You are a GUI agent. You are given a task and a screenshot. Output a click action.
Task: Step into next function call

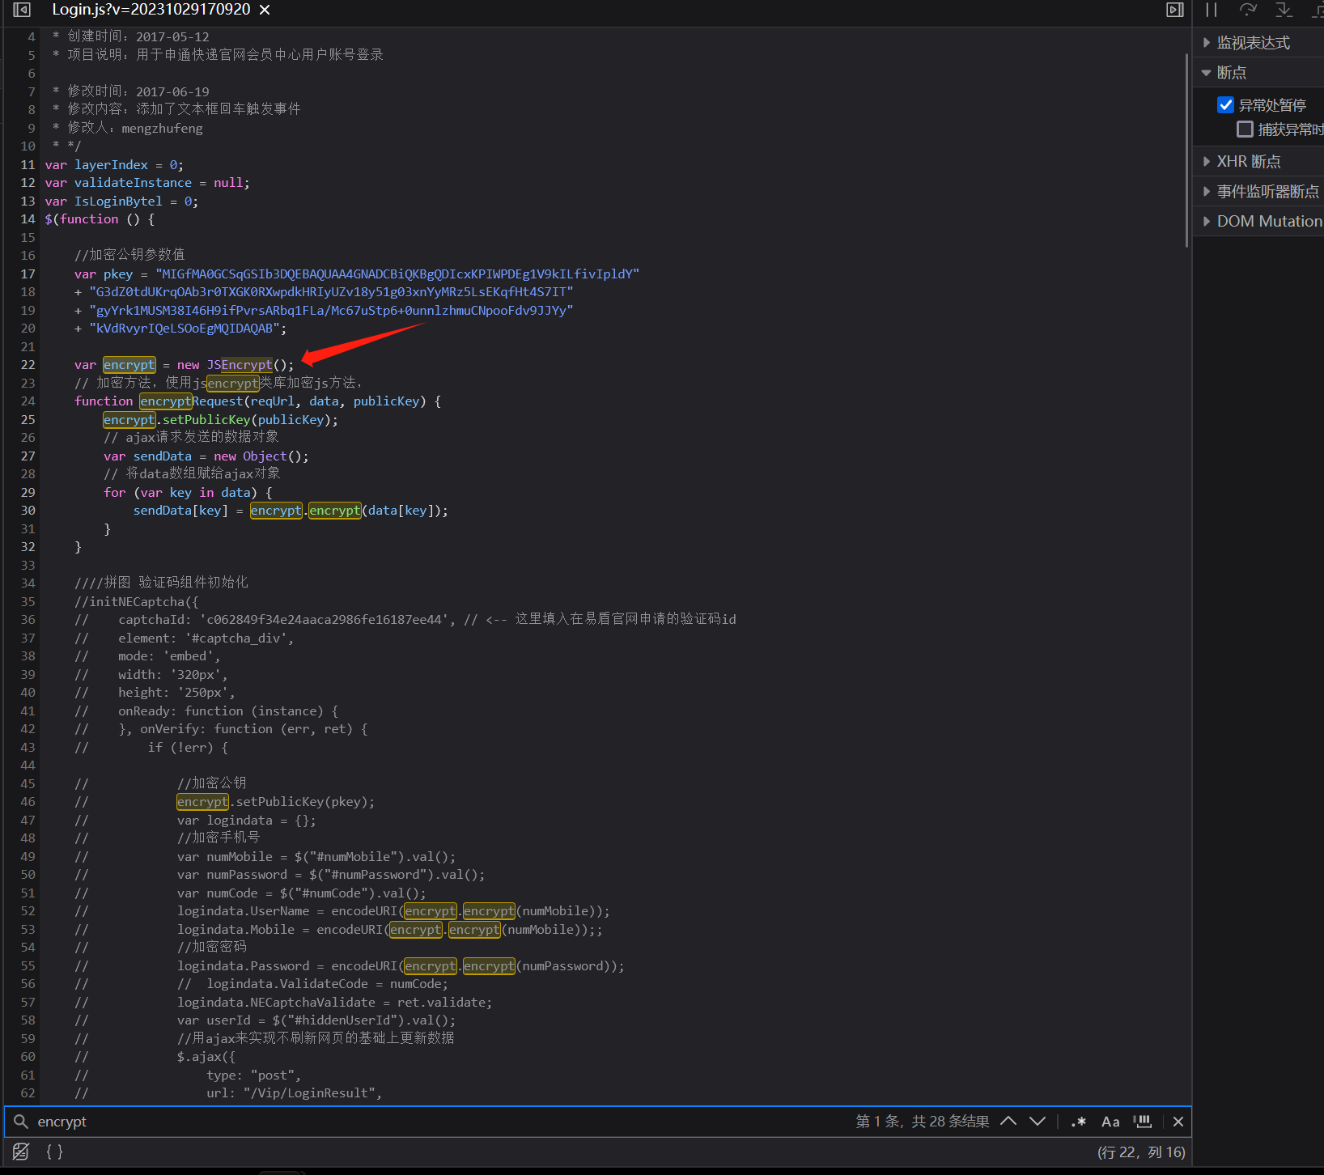click(1284, 10)
